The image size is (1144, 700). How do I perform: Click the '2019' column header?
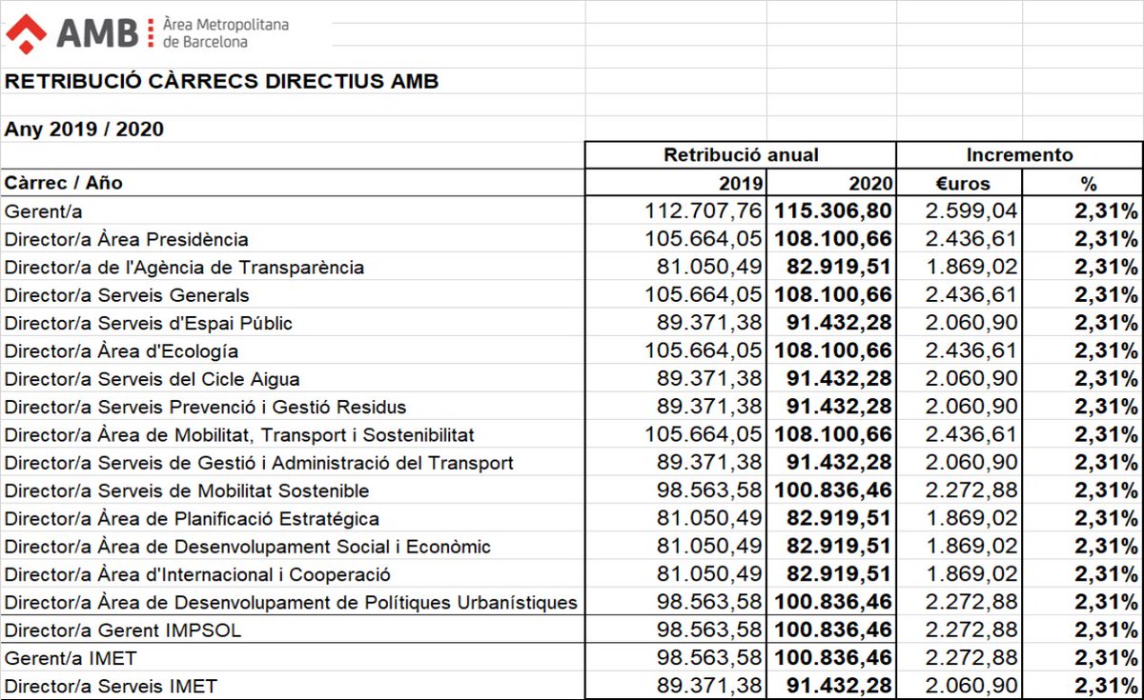coord(676,183)
